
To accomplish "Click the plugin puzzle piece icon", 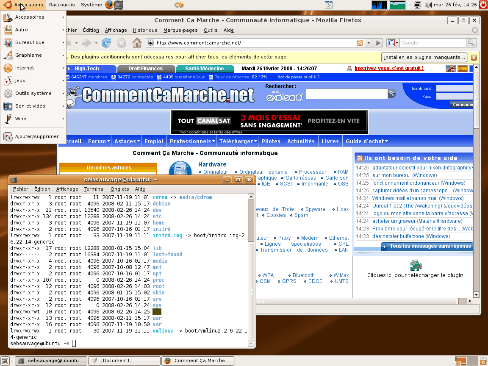I will click(416, 266).
